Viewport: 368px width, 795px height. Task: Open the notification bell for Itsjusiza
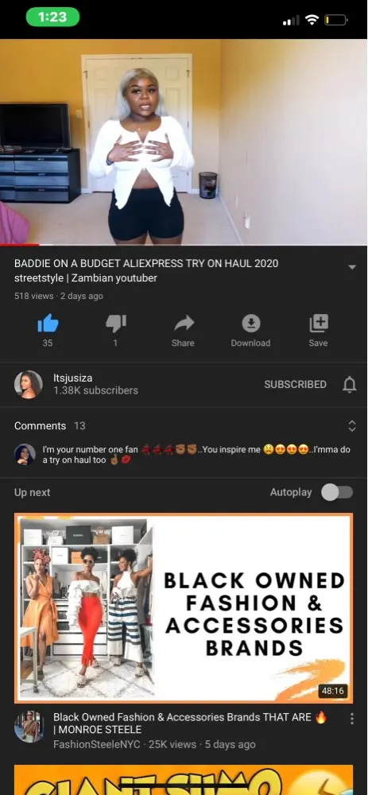click(350, 385)
